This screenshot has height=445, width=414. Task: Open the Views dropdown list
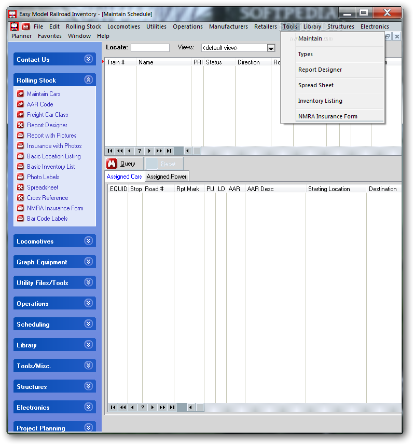point(271,48)
